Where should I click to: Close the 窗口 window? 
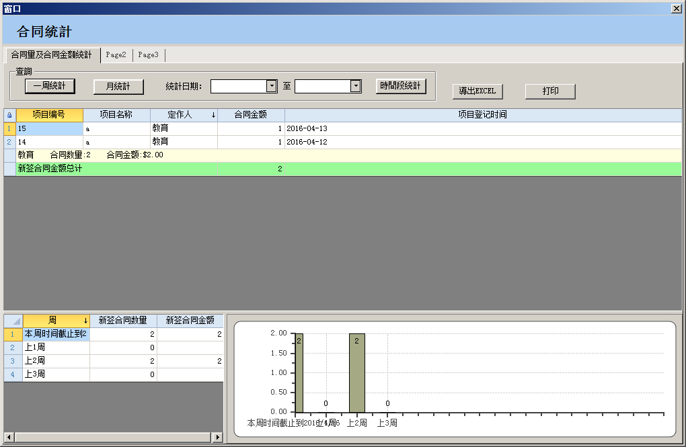click(676, 9)
